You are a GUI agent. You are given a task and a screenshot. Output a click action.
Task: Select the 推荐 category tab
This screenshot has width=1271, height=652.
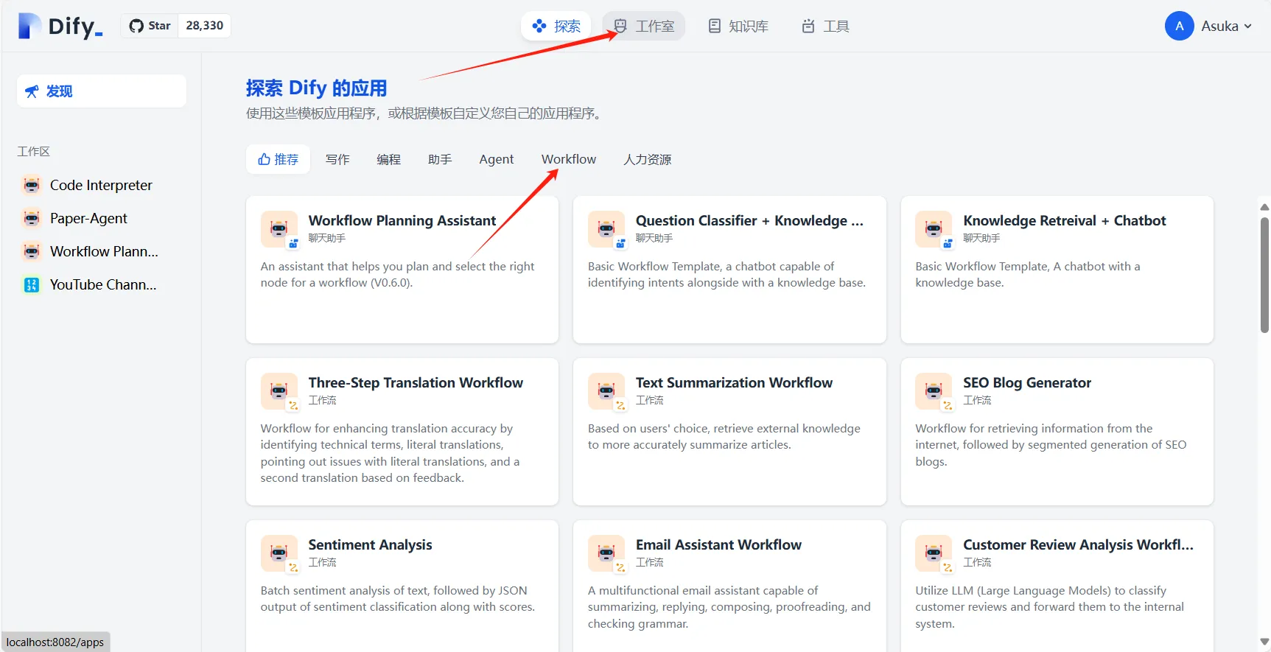coord(278,159)
